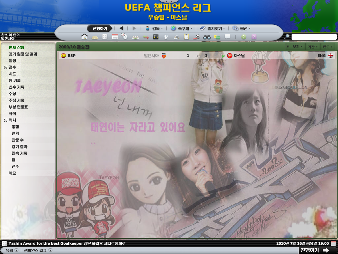Open the inbox tray icon
The height and width of the screenshot is (254, 338).
(x=95, y=38)
